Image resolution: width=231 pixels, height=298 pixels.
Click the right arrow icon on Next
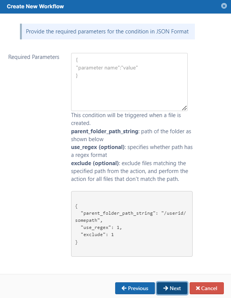coord(166,288)
